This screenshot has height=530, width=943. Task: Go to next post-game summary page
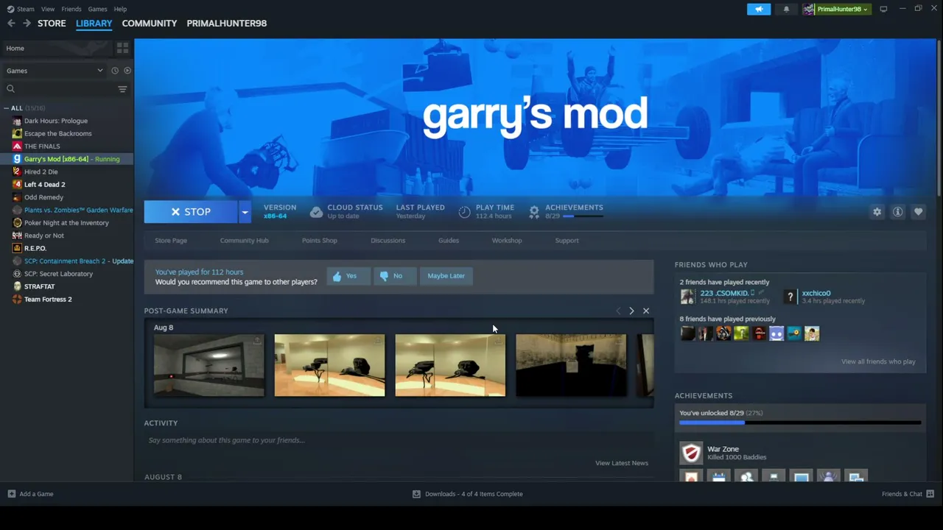[631, 311]
